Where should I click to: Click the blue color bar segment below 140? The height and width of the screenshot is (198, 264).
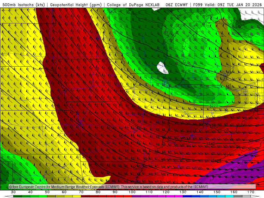click(x=196, y=196)
